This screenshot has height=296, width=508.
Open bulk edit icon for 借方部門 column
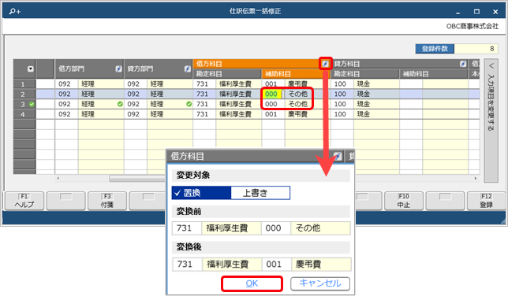point(118,68)
